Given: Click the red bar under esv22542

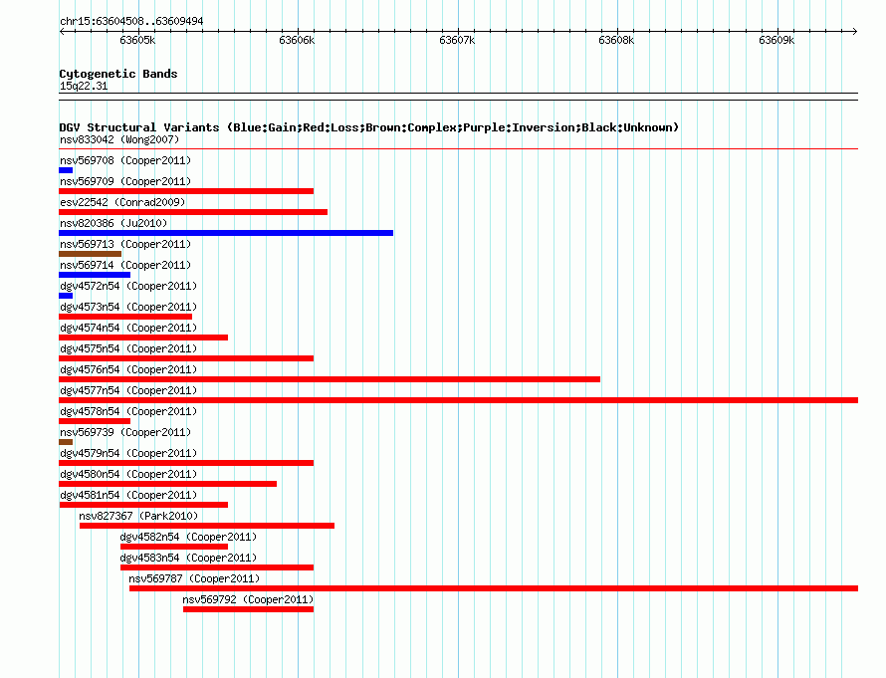Looking at the screenshot, I should [x=193, y=212].
